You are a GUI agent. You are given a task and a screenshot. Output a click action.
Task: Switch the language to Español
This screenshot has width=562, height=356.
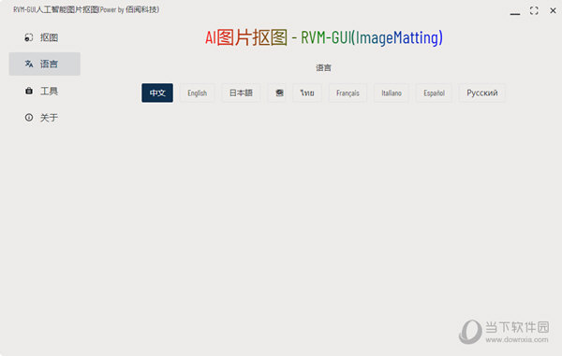(434, 93)
